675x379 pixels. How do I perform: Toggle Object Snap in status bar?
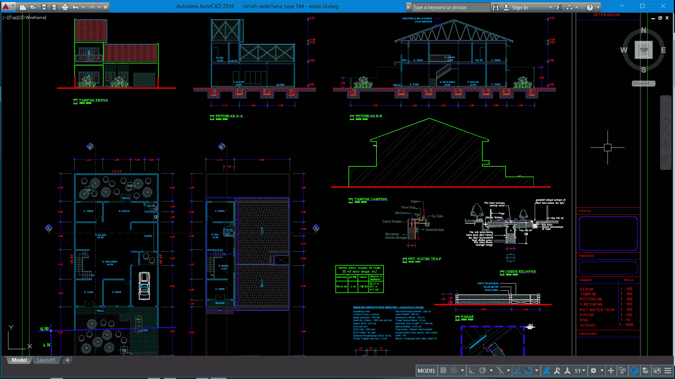click(528, 371)
